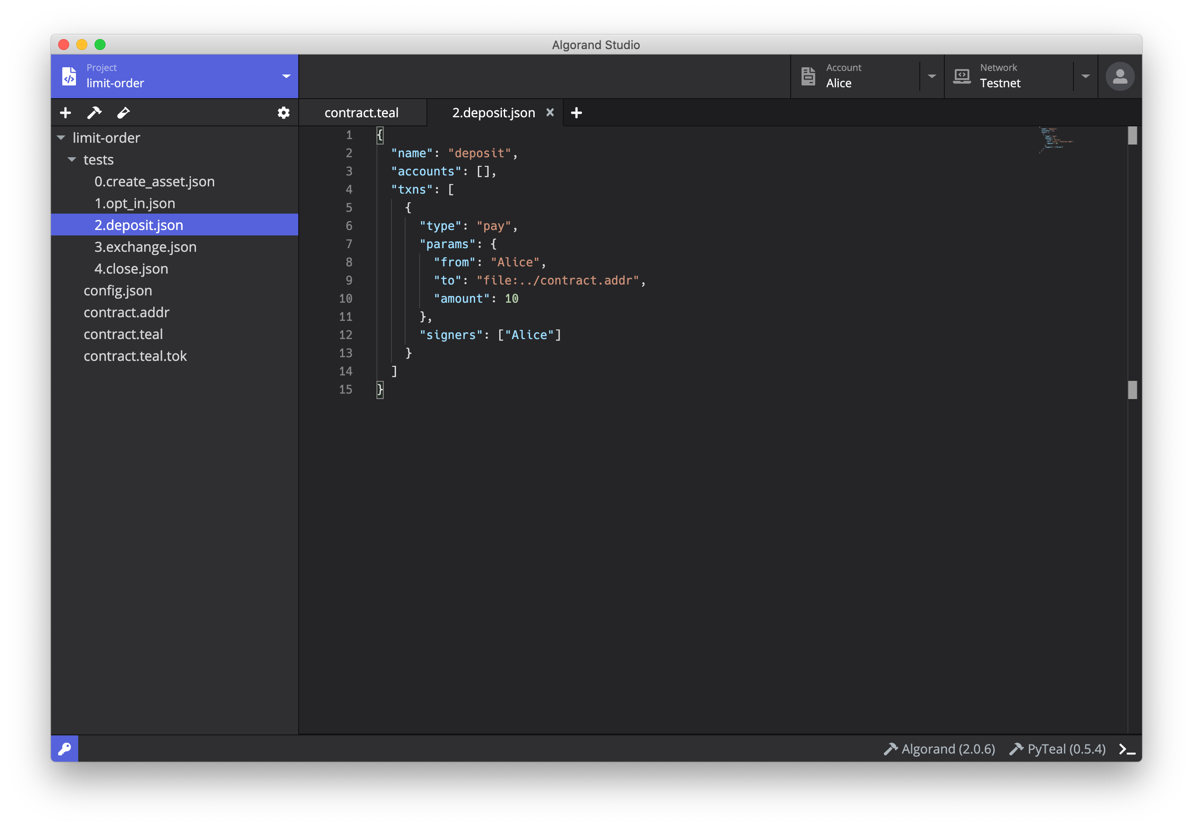Screen dimensions: 1193x829
Task: Click the eraser clean icon in sidebar toolbar
Action: pyautogui.click(x=123, y=113)
